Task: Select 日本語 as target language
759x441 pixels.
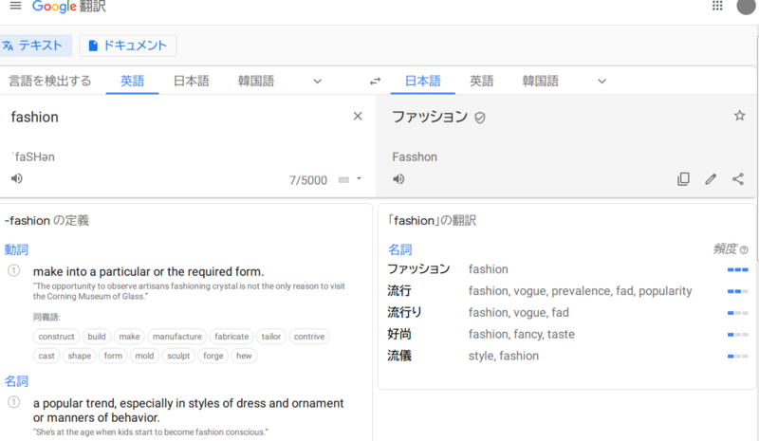Action: coord(423,81)
